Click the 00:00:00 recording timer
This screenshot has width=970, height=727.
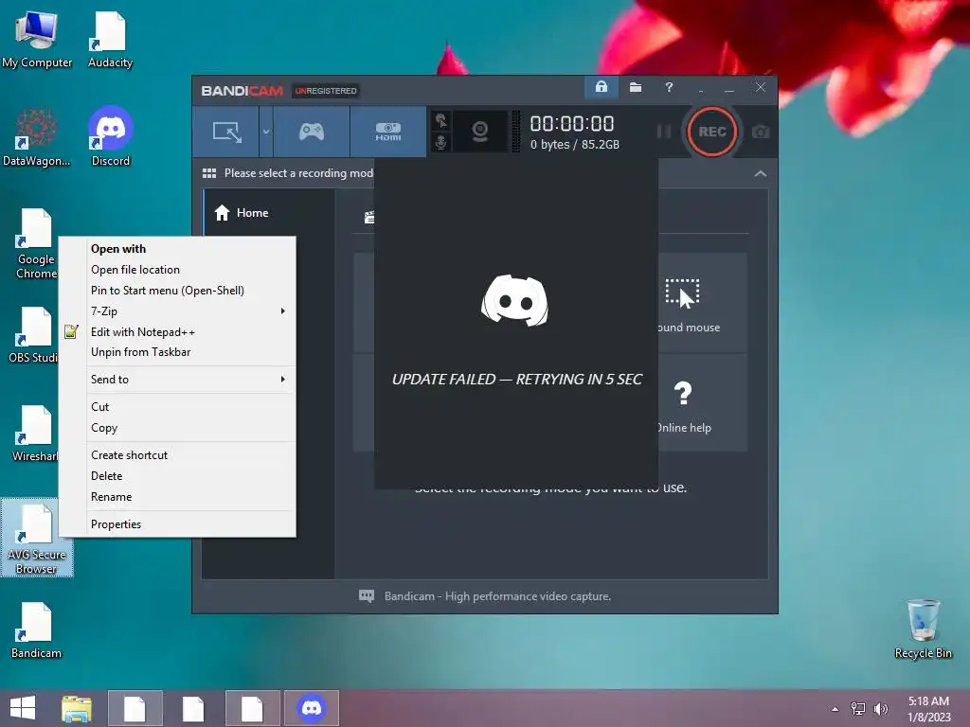tap(572, 124)
